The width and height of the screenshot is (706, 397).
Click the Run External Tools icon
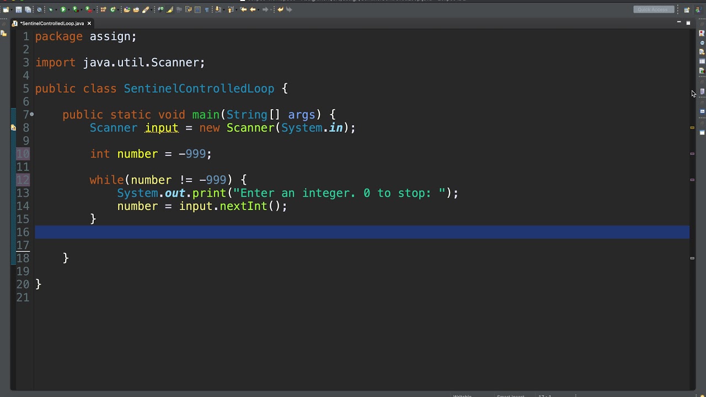point(88,9)
